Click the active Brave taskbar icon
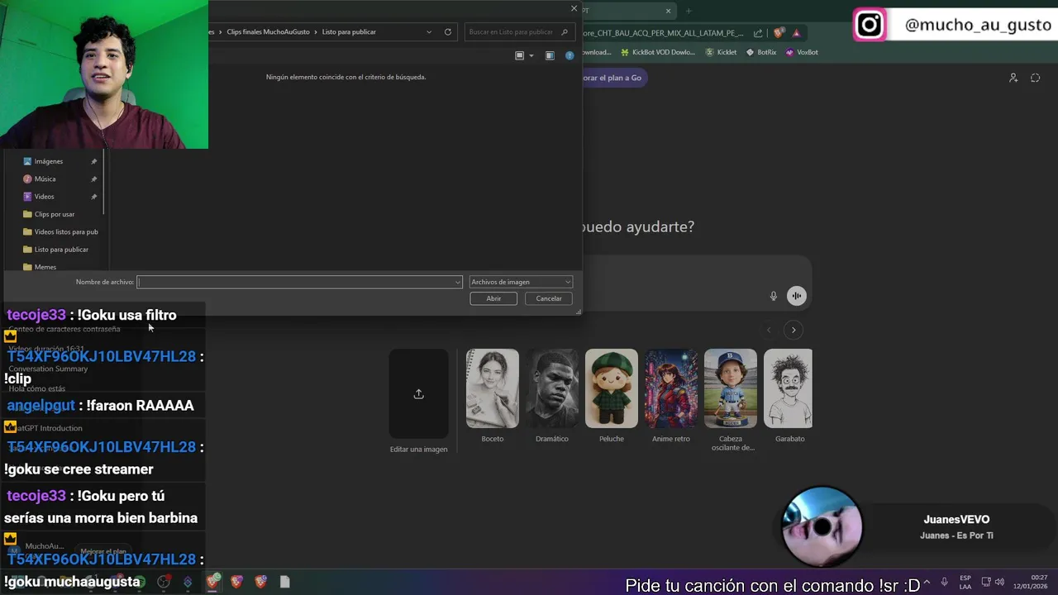The width and height of the screenshot is (1058, 595). (x=213, y=582)
